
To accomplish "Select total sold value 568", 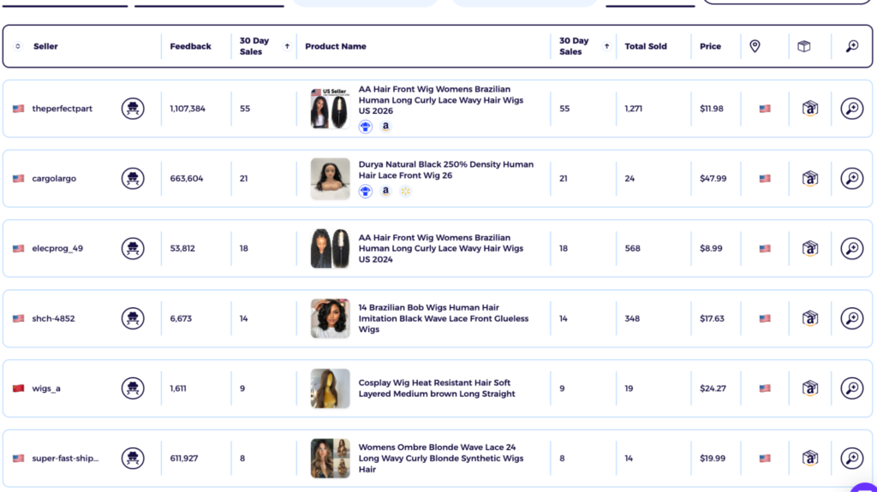I will 632,248.
